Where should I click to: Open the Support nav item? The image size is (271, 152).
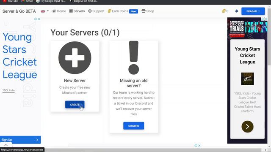(96, 11)
